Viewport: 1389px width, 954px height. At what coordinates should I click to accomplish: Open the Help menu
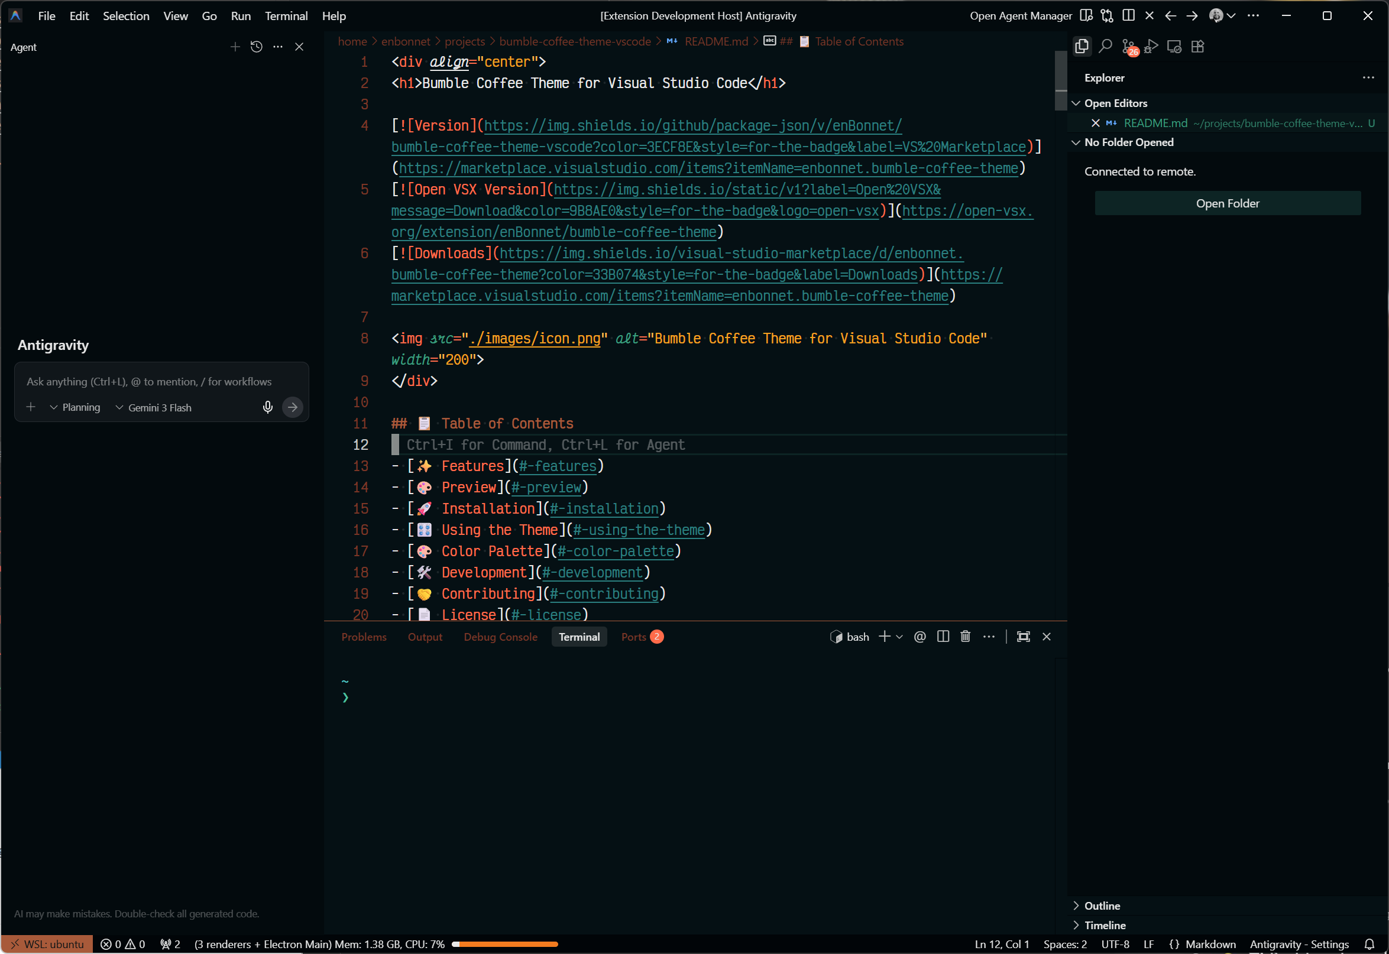coord(334,15)
